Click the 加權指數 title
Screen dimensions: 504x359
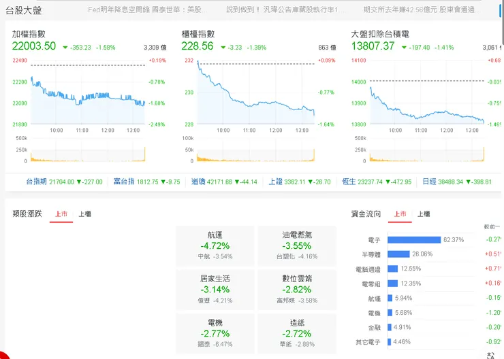tap(29, 34)
